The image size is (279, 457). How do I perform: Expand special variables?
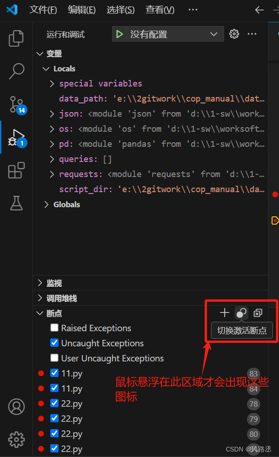(x=52, y=84)
